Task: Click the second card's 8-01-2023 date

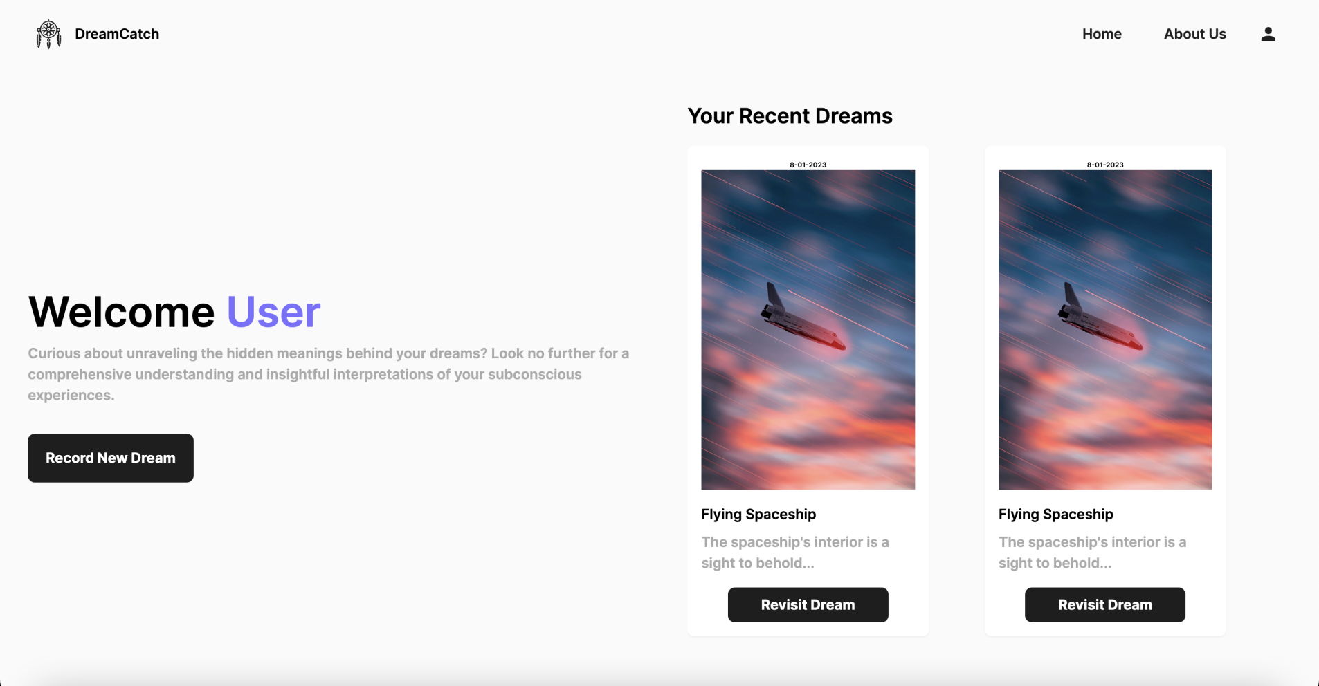Action: click(1104, 165)
